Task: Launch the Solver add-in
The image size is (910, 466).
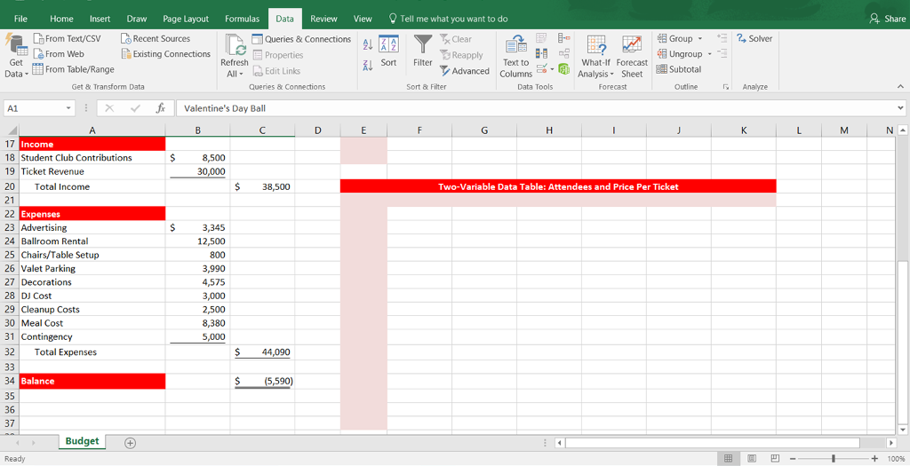Action: 754,38
